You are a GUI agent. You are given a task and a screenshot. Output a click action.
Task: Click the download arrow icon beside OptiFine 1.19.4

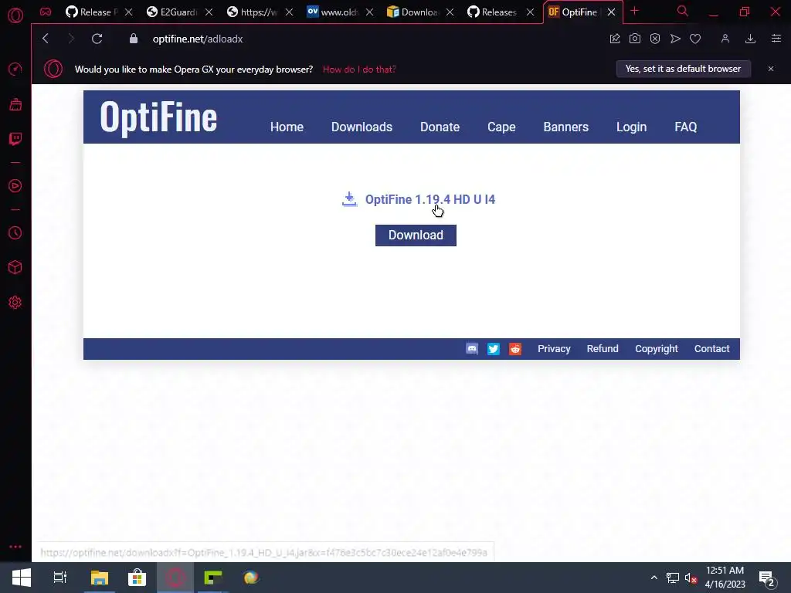[349, 199]
